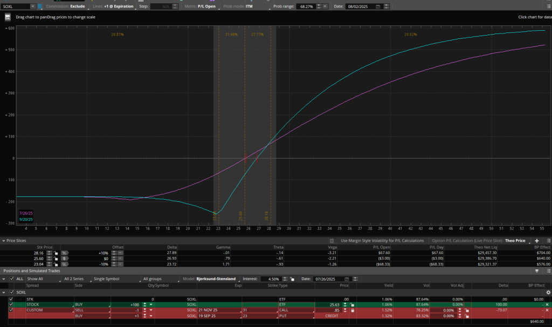552x327 pixels.
Task: Click the percent offset icon in 28.16 row
Action: tap(64, 252)
